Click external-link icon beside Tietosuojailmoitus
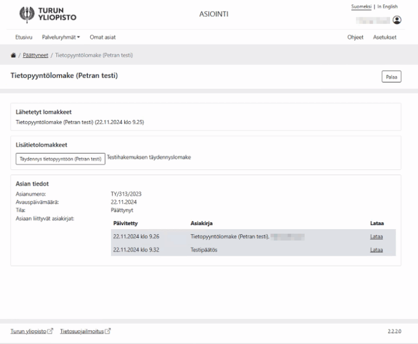The image size is (418, 344). point(107,331)
